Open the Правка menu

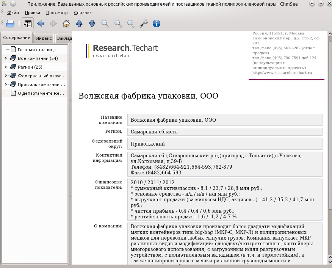click(32, 13)
